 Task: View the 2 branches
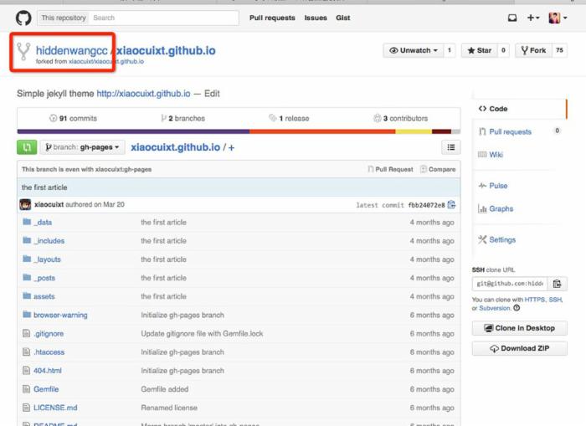(x=182, y=119)
